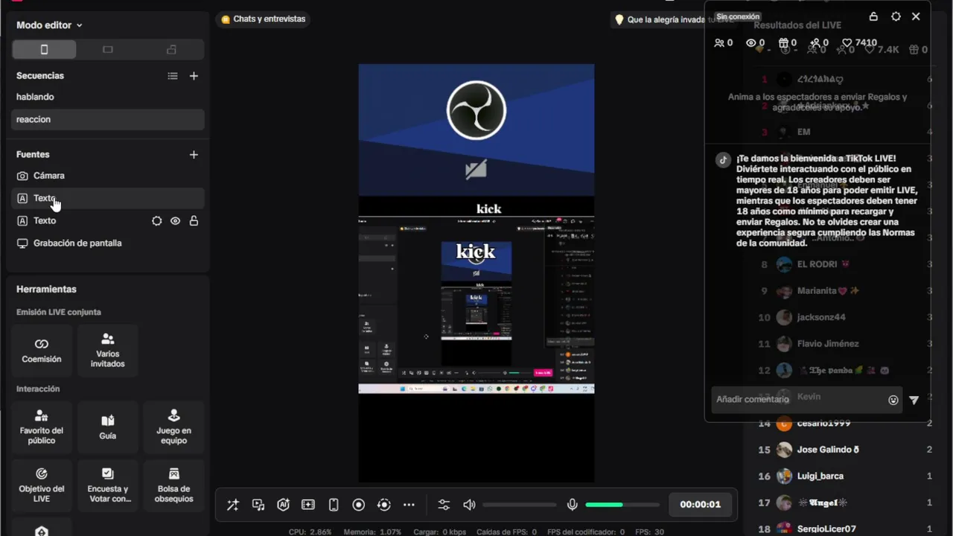
Task: Open Bolsa de obsequios tool
Action: coord(173,485)
